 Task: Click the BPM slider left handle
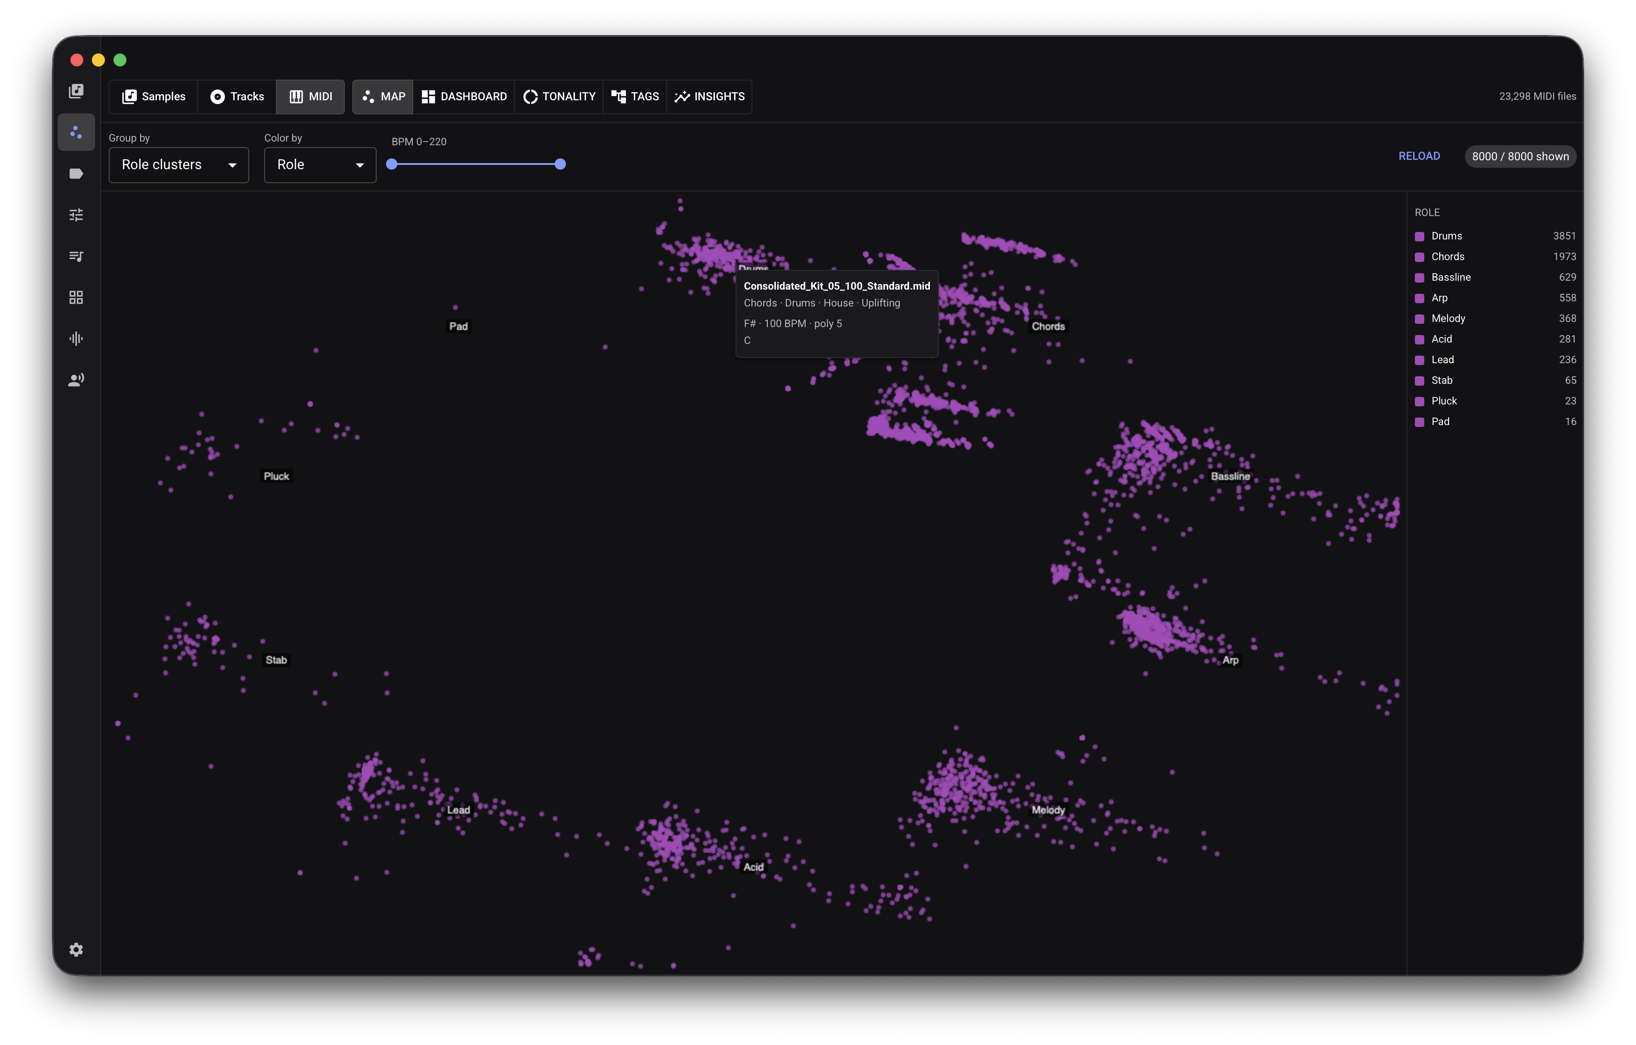pyautogui.click(x=392, y=164)
